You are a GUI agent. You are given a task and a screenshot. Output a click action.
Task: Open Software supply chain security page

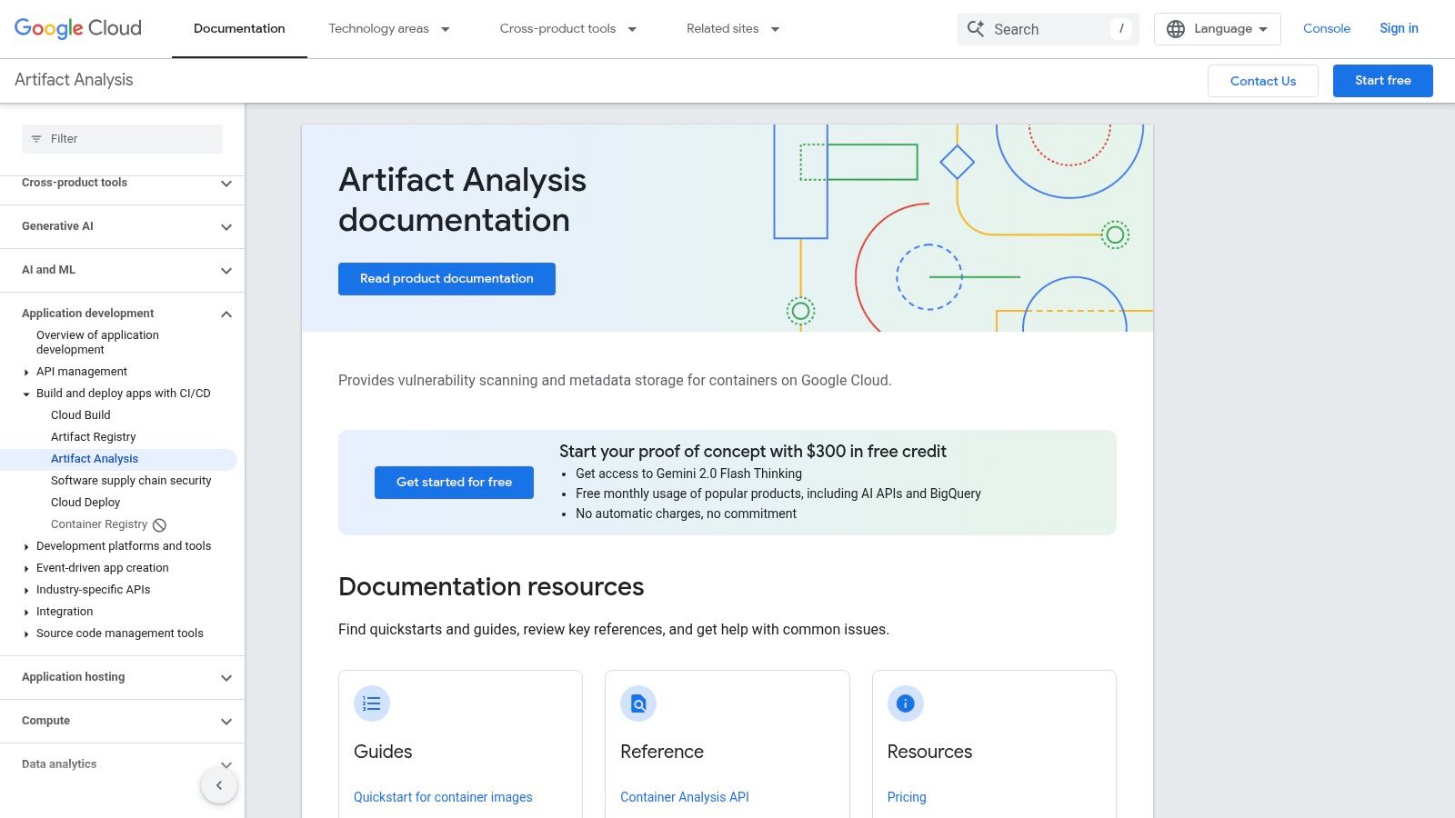coord(131,481)
